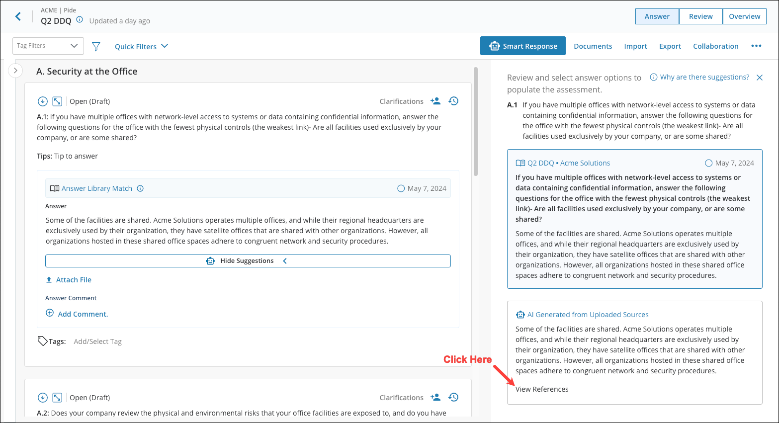The height and width of the screenshot is (423, 779).
Task: Select the May 7, 2024 circle in Answer Library Match
Action: point(401,188)
